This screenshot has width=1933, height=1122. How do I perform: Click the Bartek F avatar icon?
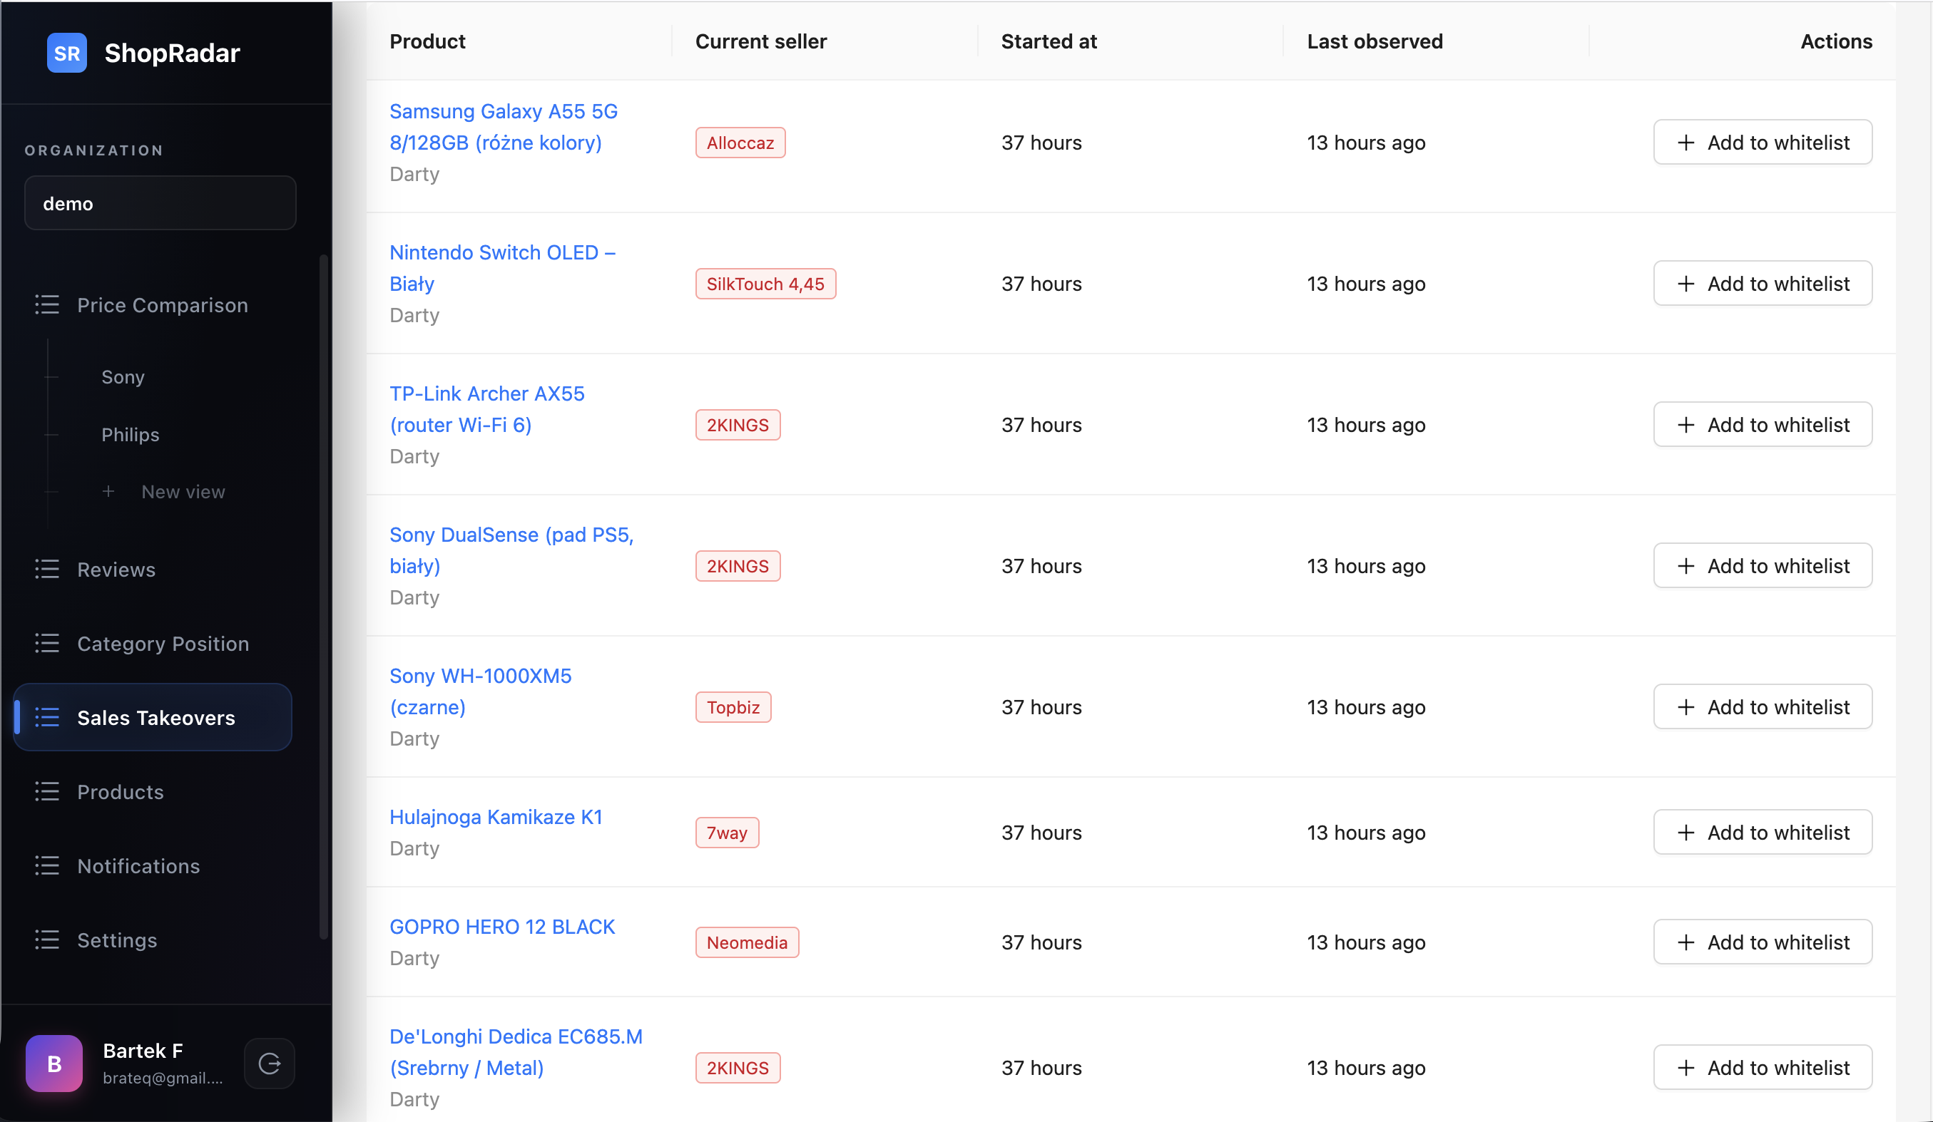coord(53,1063)
